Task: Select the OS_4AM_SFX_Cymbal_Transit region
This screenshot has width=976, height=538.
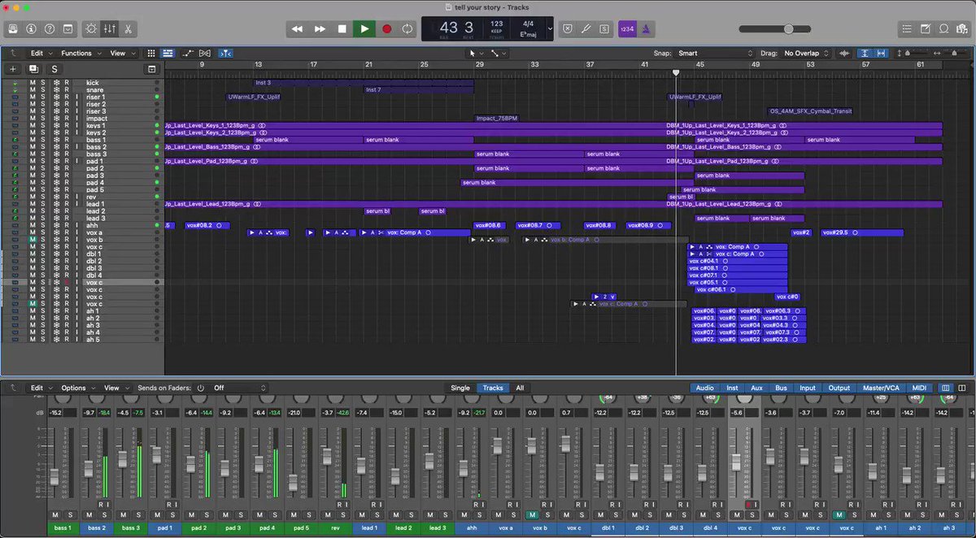Action: click(811, 111)
